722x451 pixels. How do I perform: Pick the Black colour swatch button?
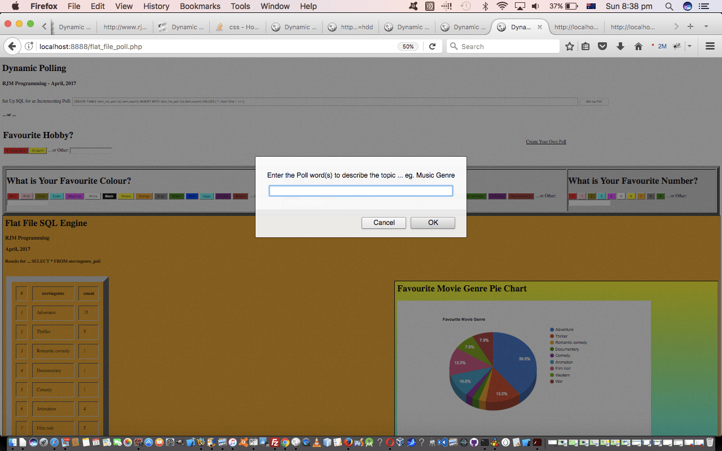tap(109, 196)
